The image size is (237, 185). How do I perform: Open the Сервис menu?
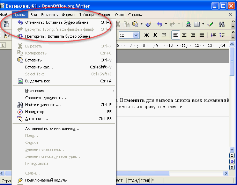(104, 15)
